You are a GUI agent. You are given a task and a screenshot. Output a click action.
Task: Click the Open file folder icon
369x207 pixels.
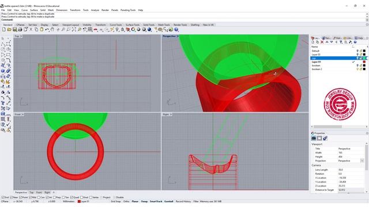pyautogui.click(x=9, y=29)
